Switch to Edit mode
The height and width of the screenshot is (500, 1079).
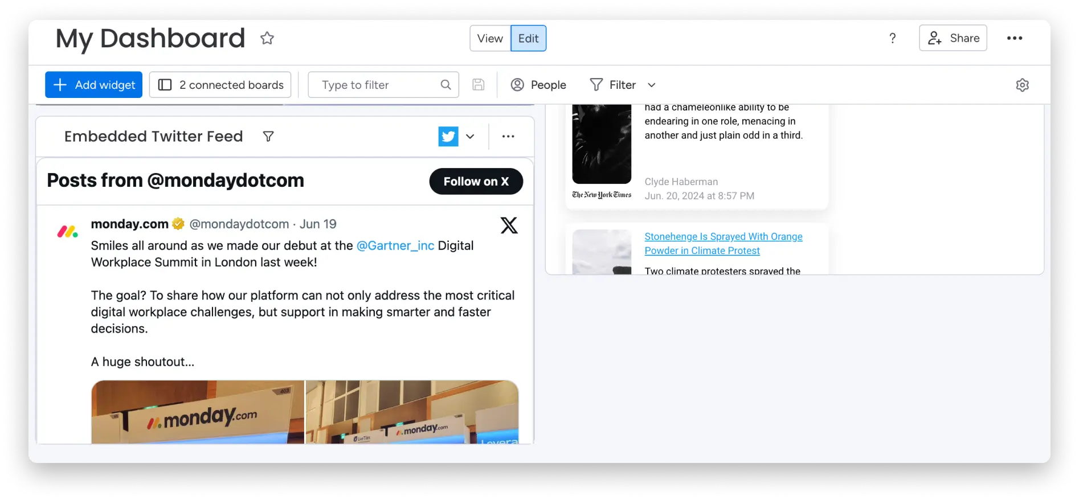pyautogui.click(x=529, y=38)
